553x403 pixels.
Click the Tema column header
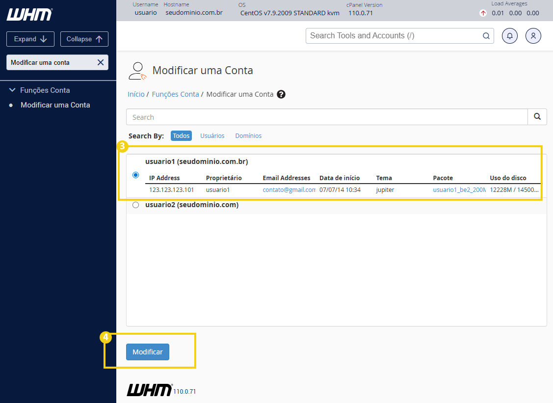coord(384,178)
